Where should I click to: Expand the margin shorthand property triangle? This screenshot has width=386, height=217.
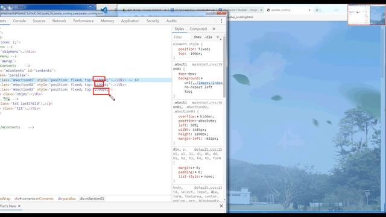point(194,168)
